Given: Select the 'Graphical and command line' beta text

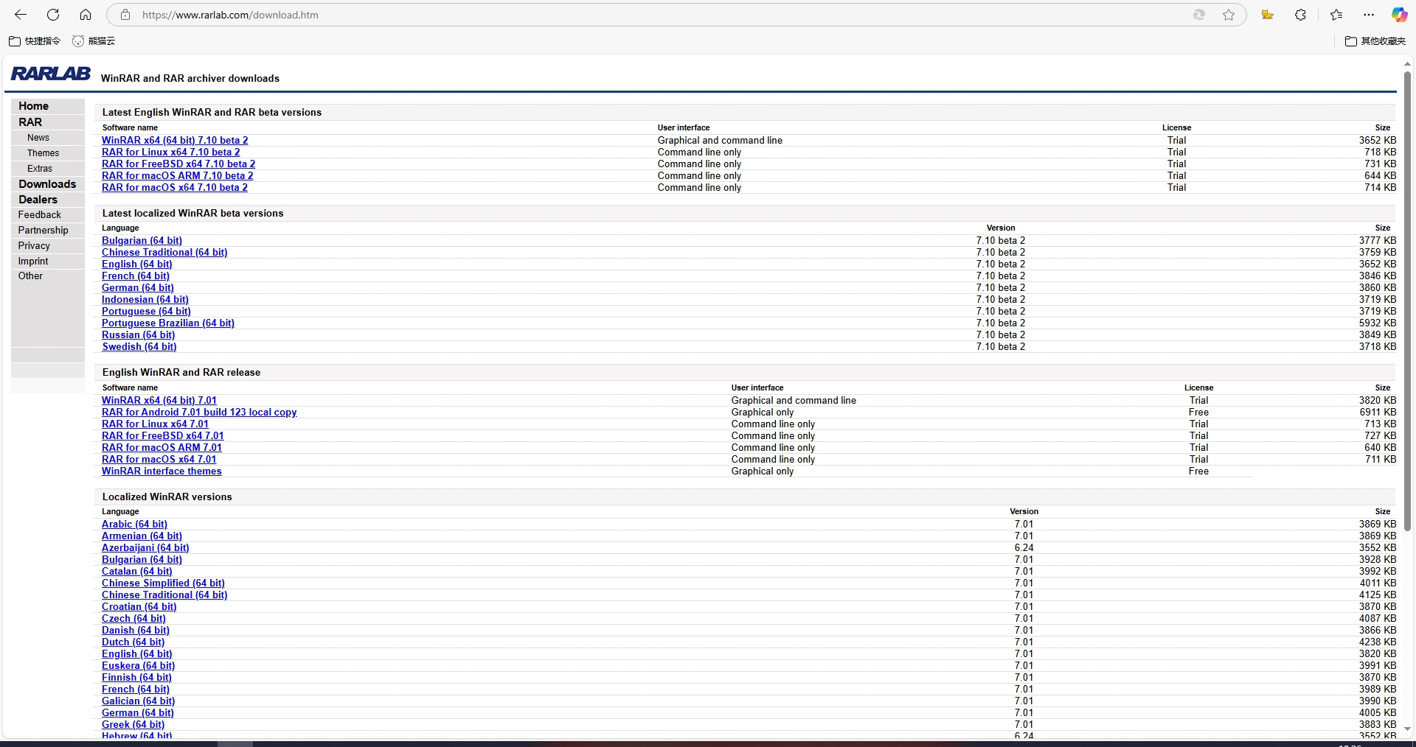Looking at the screenshot, I should tap(720, 141).
